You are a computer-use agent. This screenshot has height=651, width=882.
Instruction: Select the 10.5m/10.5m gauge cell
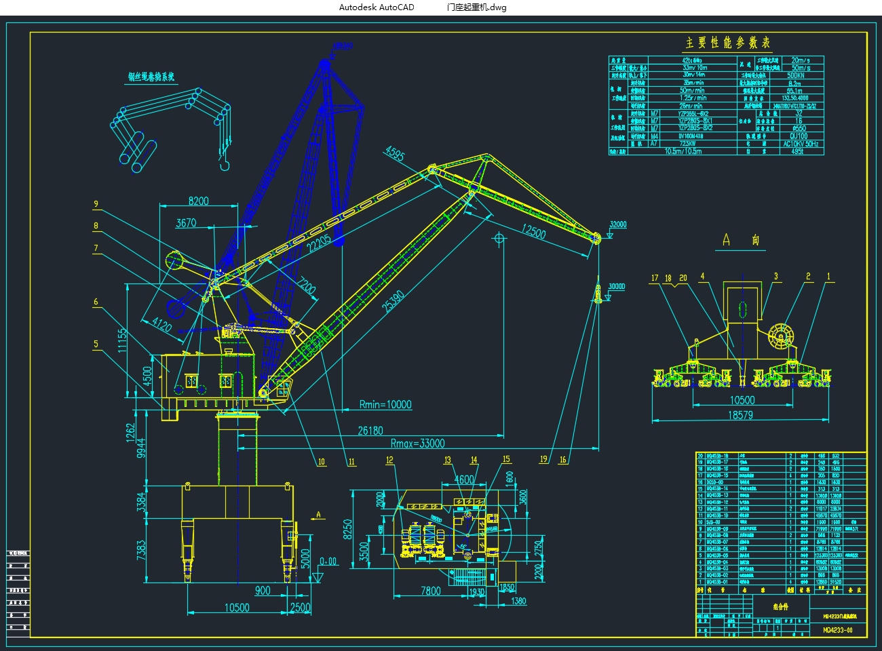point(683,151)
